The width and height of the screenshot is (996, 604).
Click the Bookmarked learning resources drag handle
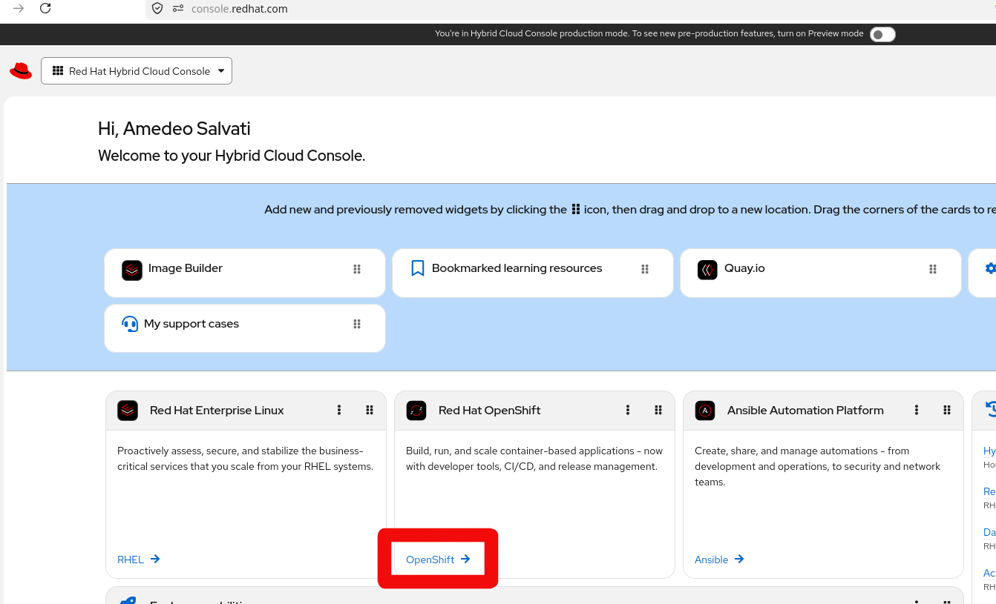[x=645, y=269]
